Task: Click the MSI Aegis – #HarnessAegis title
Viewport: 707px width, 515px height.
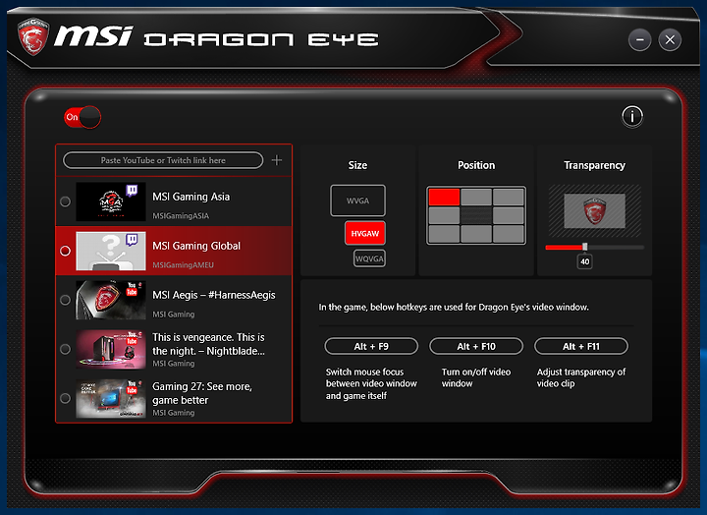Action: click(214, 295)
